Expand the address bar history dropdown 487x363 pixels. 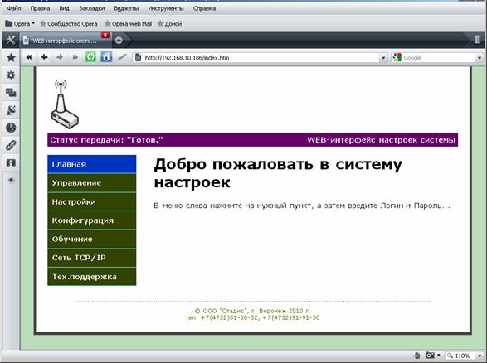383,58
